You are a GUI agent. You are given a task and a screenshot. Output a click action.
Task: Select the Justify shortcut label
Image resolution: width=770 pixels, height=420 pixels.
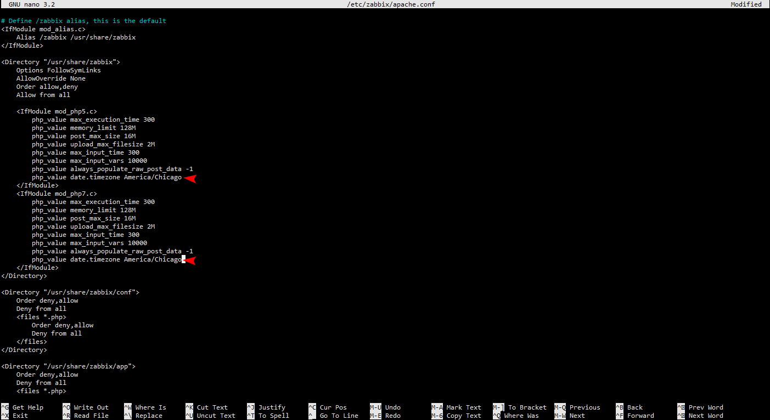(x=272, y=407)
